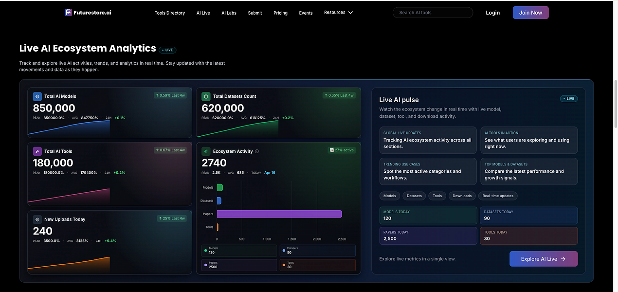
Task: Click the green Models bar in chart
Action: click(219, 187)
